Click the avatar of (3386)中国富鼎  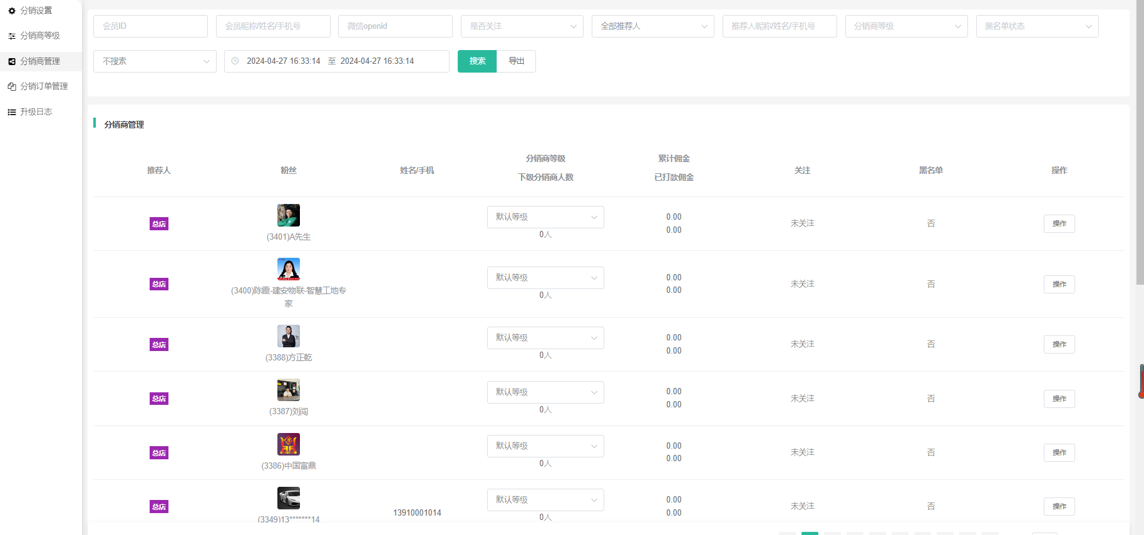[289, 444]
